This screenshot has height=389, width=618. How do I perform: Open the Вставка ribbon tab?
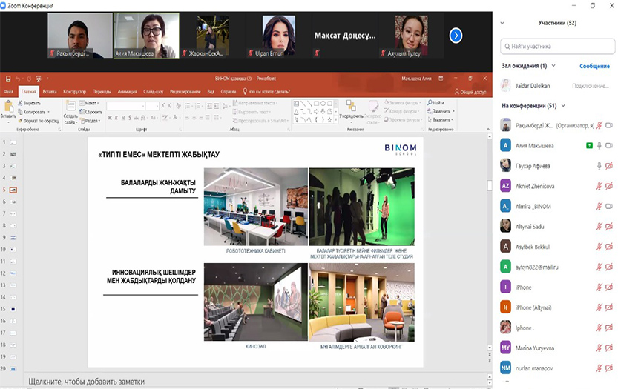tap(50, 91)
